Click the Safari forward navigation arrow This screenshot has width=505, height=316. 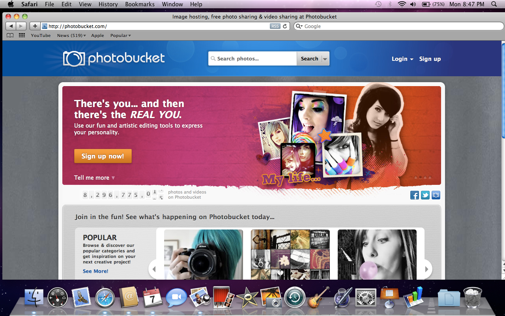pos(21,26)
